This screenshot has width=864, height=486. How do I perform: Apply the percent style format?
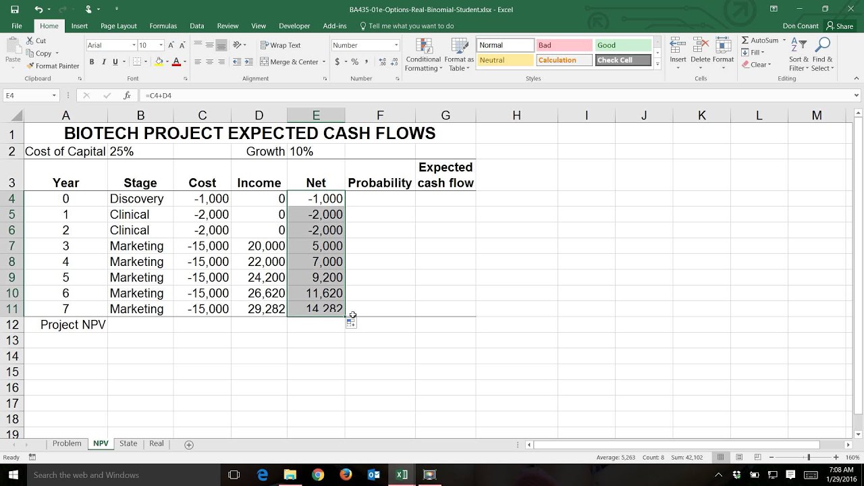355,62
